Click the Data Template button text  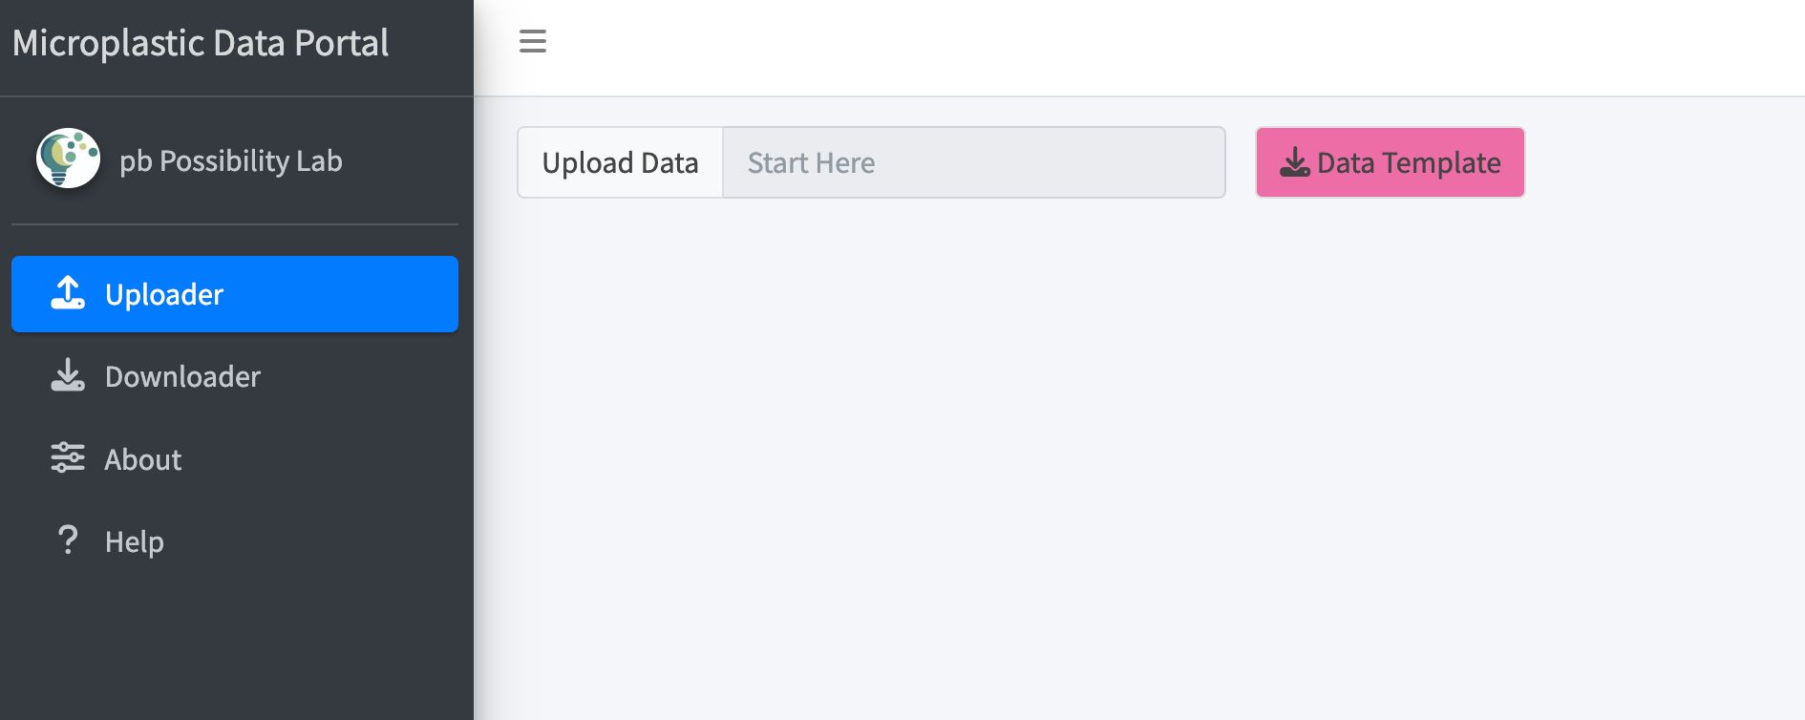click(1409, 163)
